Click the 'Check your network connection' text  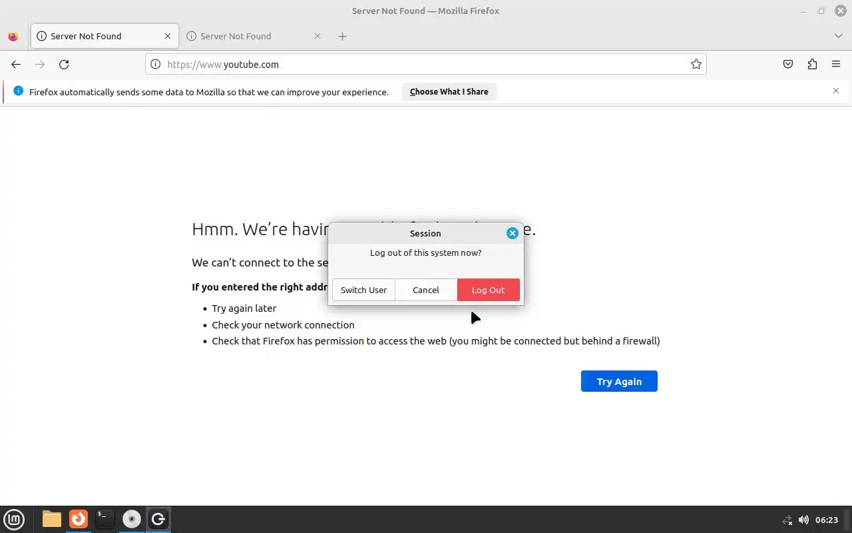tap(283, 325)
